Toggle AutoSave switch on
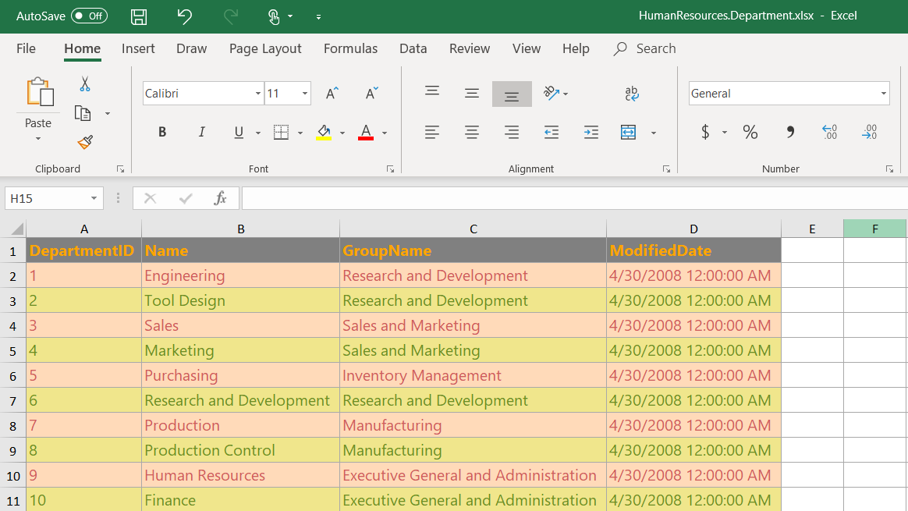The width and height of the screenshot is (908, 511). [89, 16]
